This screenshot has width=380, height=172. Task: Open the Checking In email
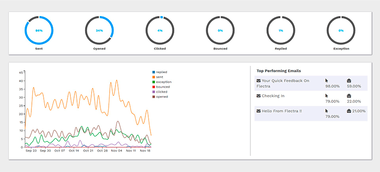[x=273, y=96]
